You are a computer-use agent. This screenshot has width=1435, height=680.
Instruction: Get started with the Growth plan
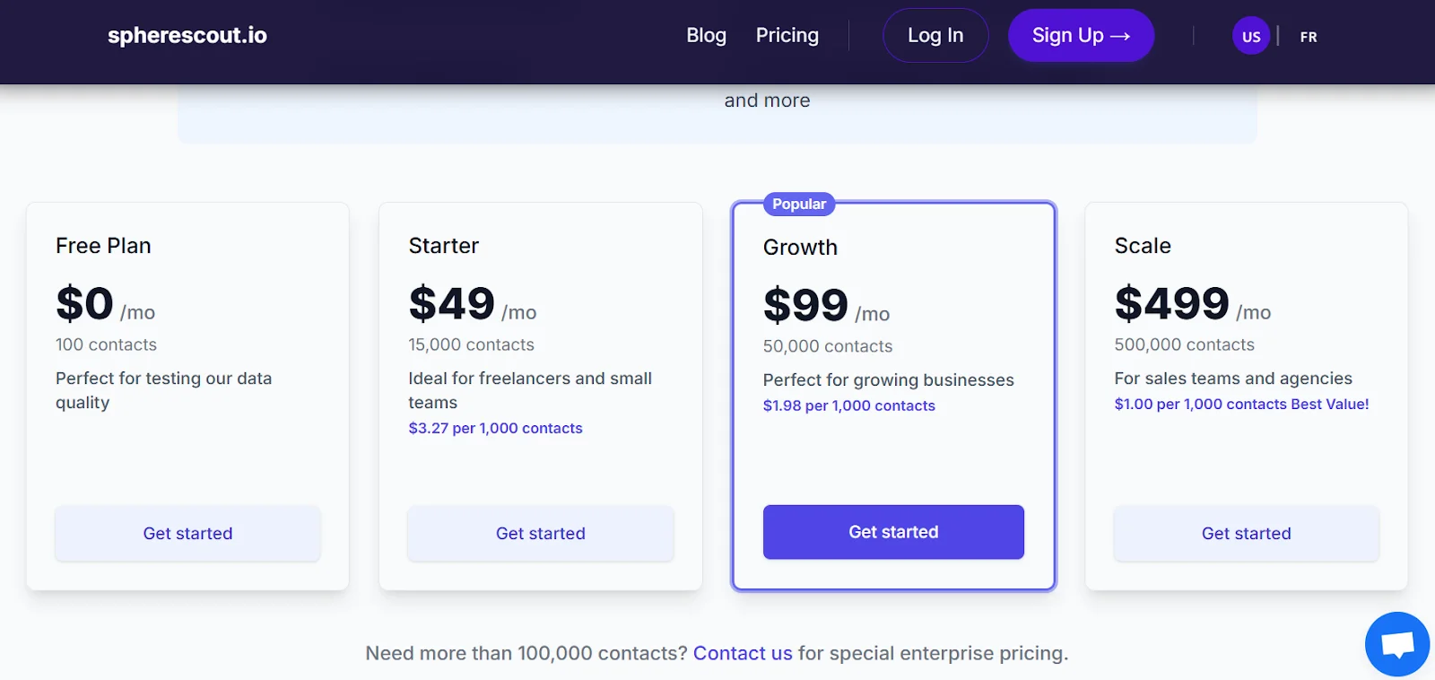[x=893, y=532]
